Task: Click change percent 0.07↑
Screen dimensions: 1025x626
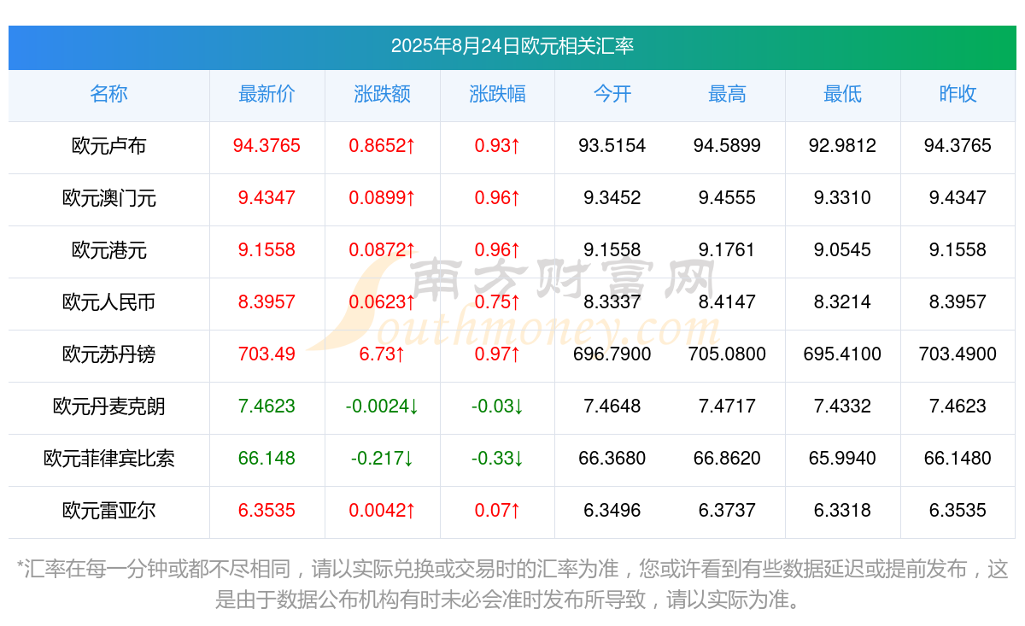Action: pos(497,511)
